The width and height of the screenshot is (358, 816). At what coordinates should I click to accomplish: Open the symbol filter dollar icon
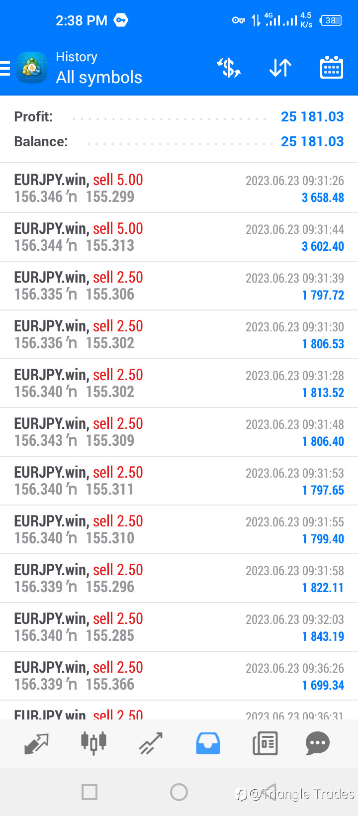click(229, 68)
